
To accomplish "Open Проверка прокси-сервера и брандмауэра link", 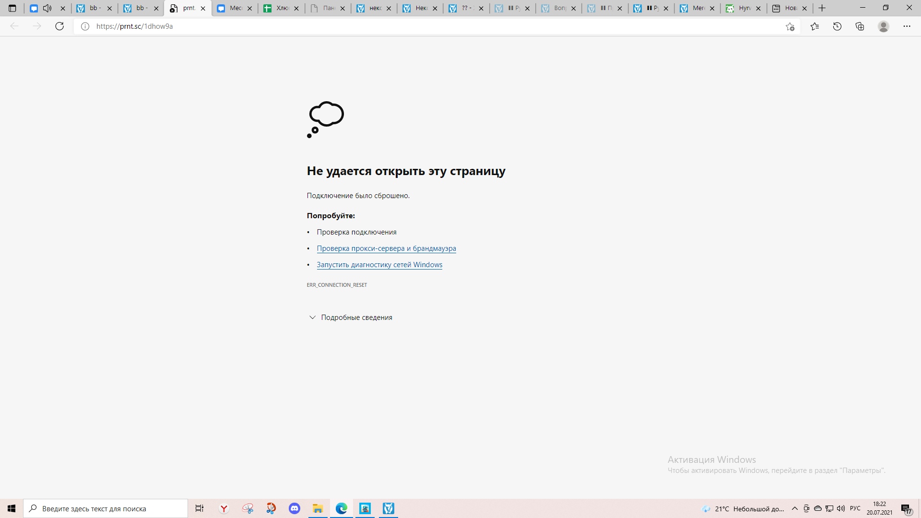I will [386, 248].
